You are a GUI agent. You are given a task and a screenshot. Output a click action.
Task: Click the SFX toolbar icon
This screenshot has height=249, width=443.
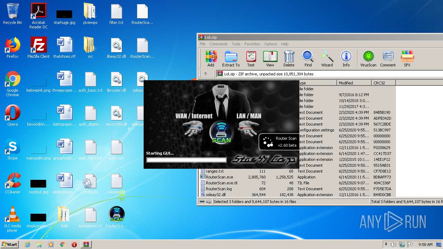click(407, 58)
